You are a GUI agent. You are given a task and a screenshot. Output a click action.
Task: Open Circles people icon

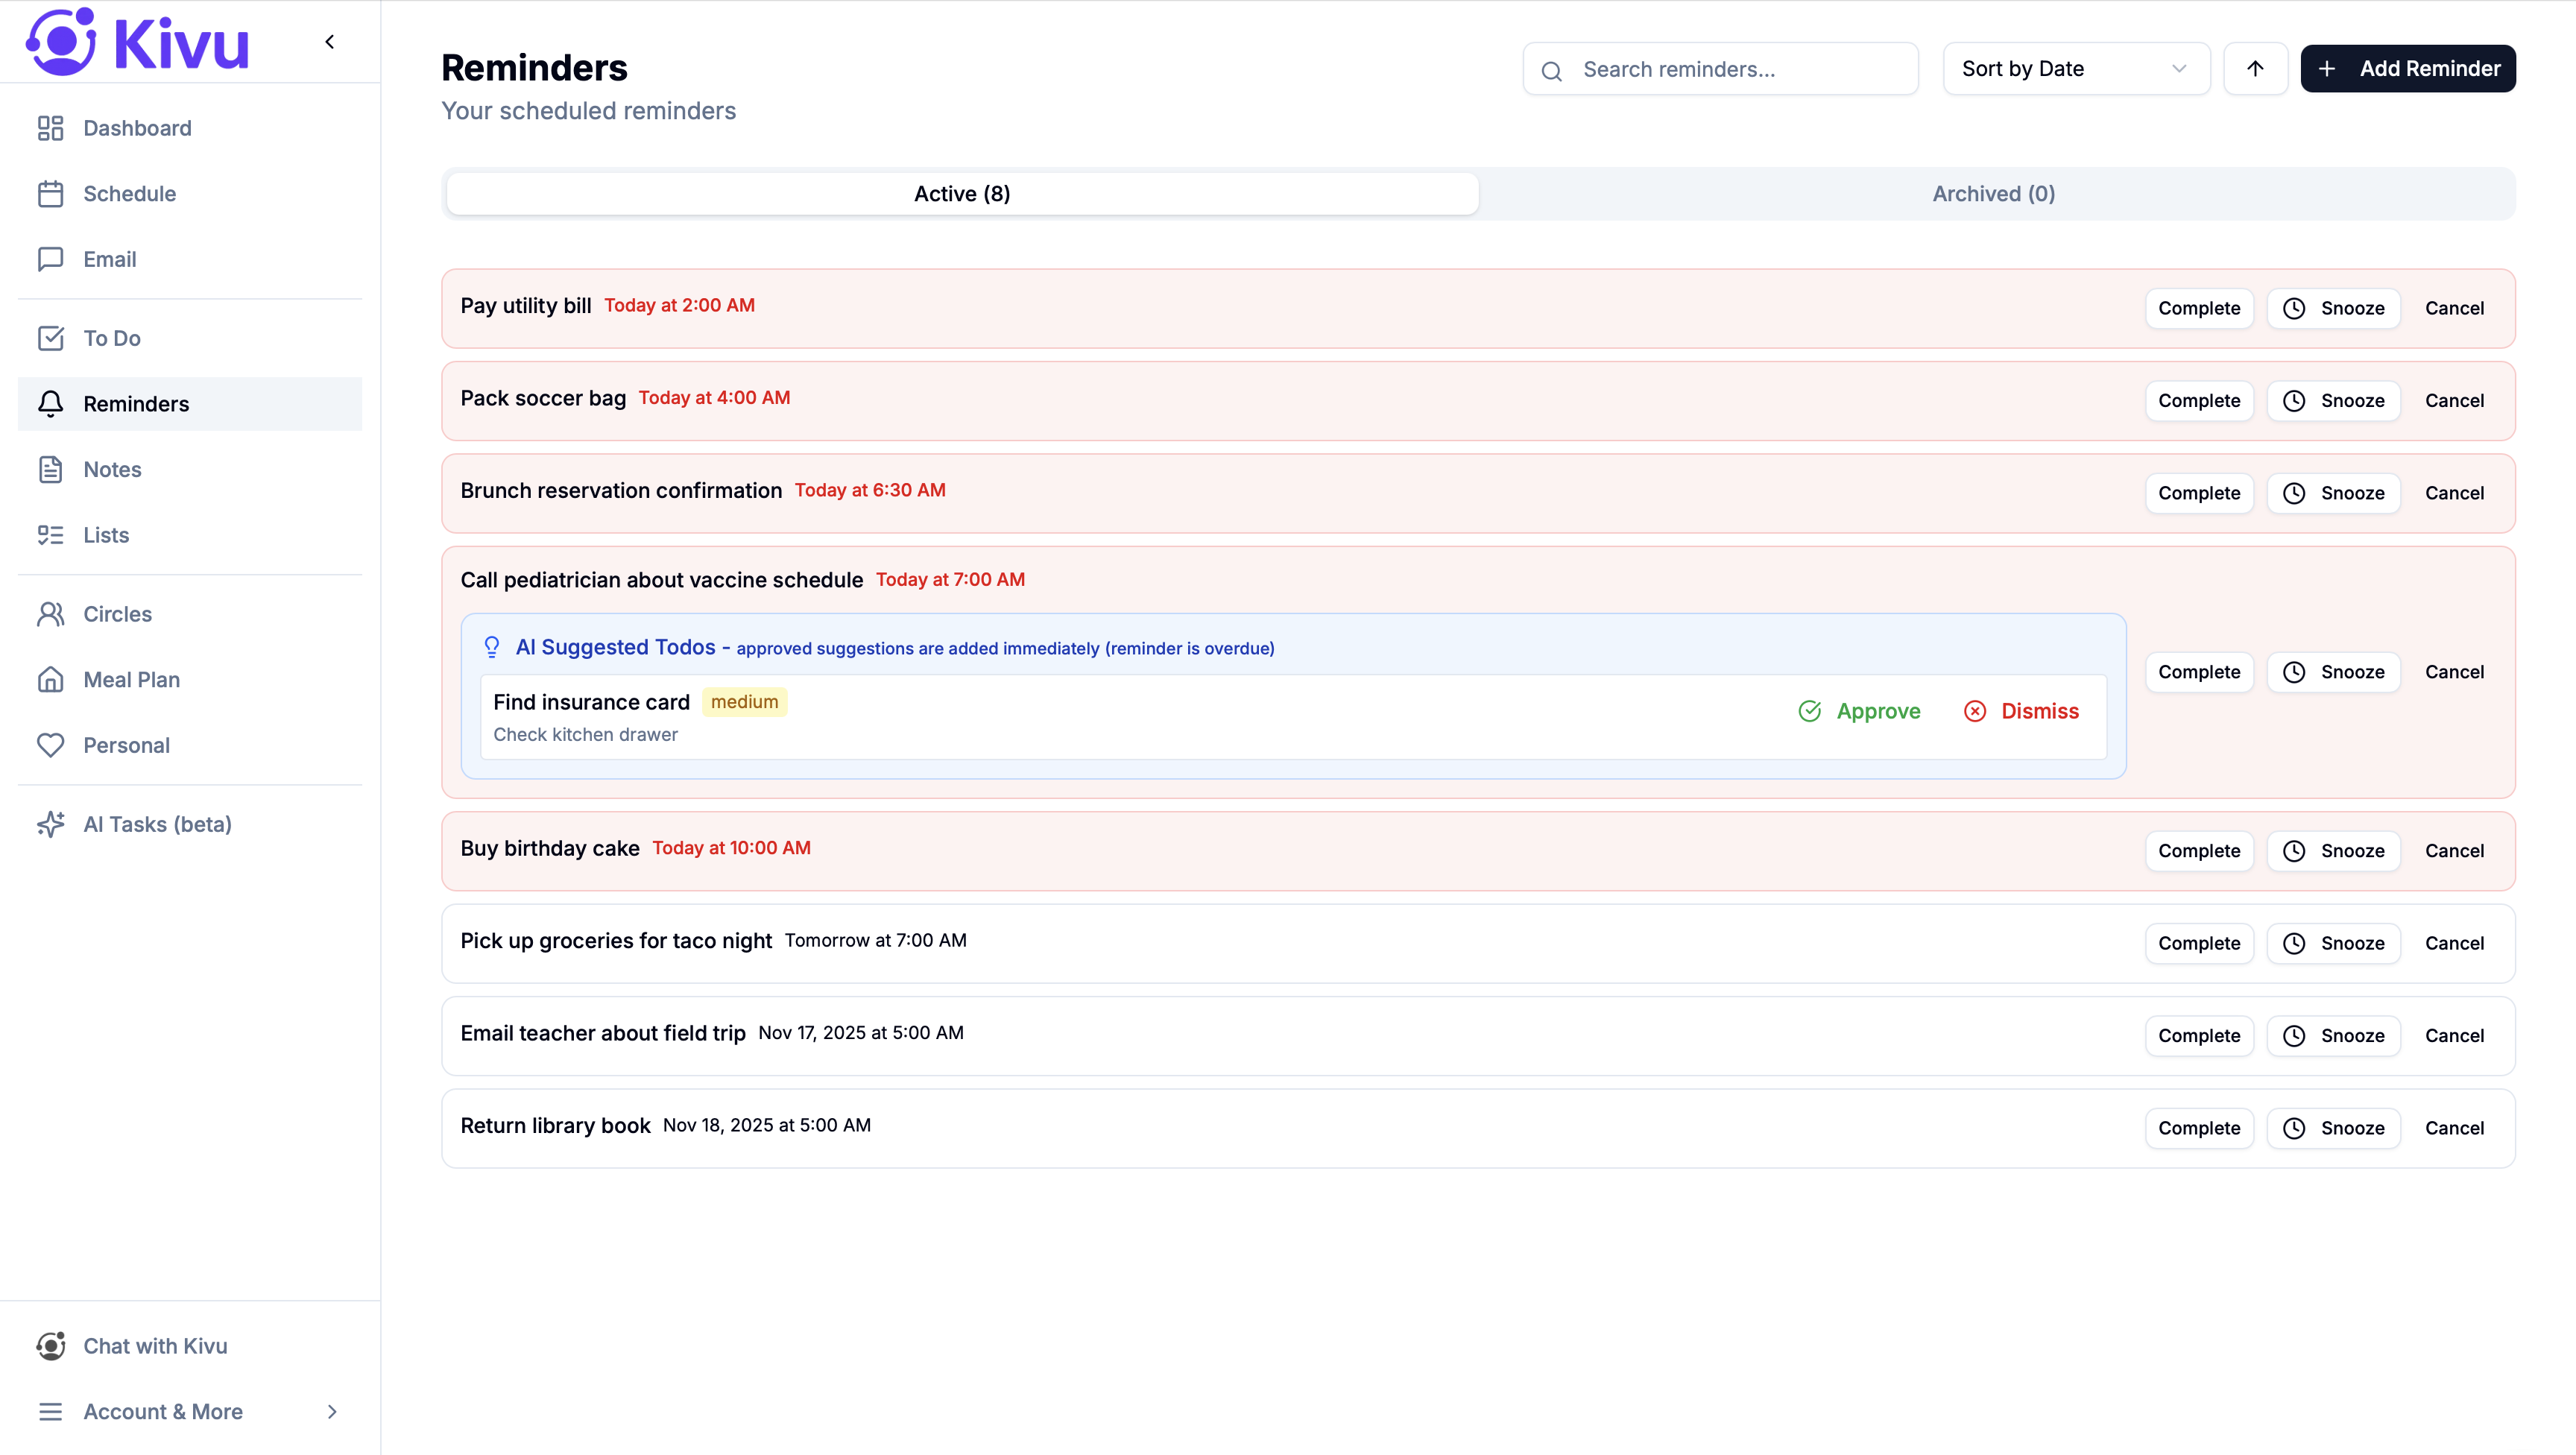pyautogui.click(x=50, y=614)
